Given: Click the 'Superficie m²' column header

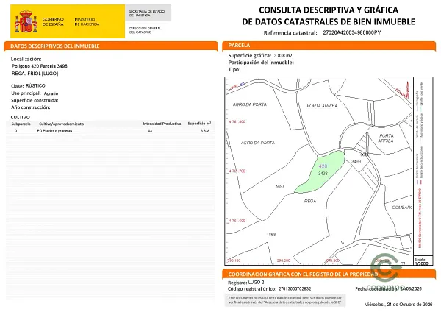Looking at the screenshot, I should pyautogui.click(x=199, y=124).
